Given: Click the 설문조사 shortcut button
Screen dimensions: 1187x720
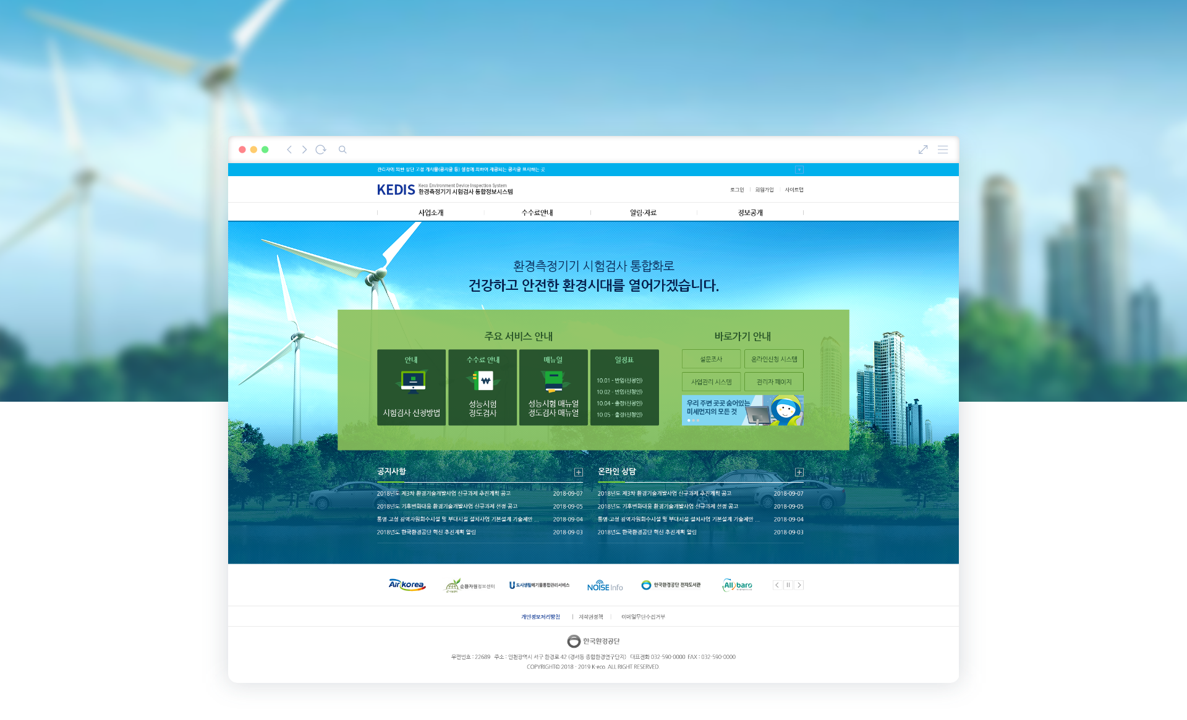Looking at the screenshot, I should 711,359.
